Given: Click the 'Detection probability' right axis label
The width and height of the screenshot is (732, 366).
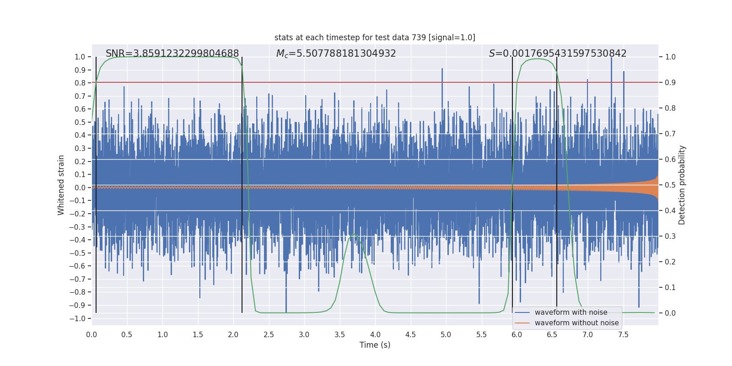Looking at the screenshot, I should tap(682, 185).
